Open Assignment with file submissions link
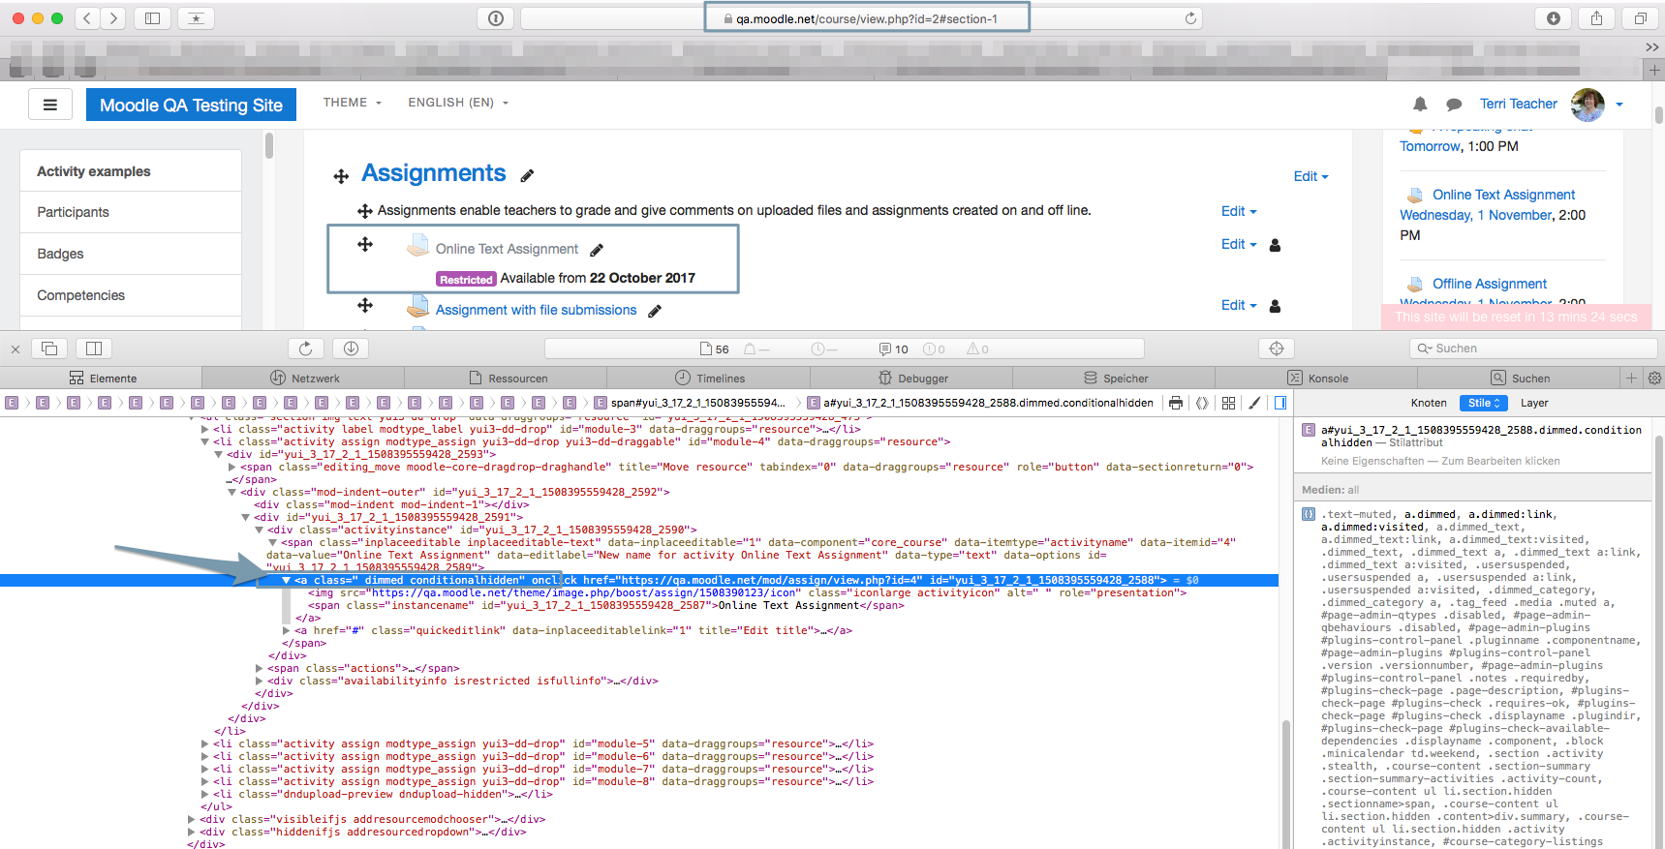The image size is (1665, 849). (536, 310)
